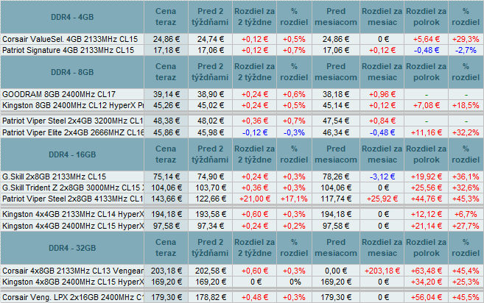The height and width of the screenshot is (303, 484).
Task: Select the '-0,12 €' two-week difference cell
Action: (x=254, y=132)
